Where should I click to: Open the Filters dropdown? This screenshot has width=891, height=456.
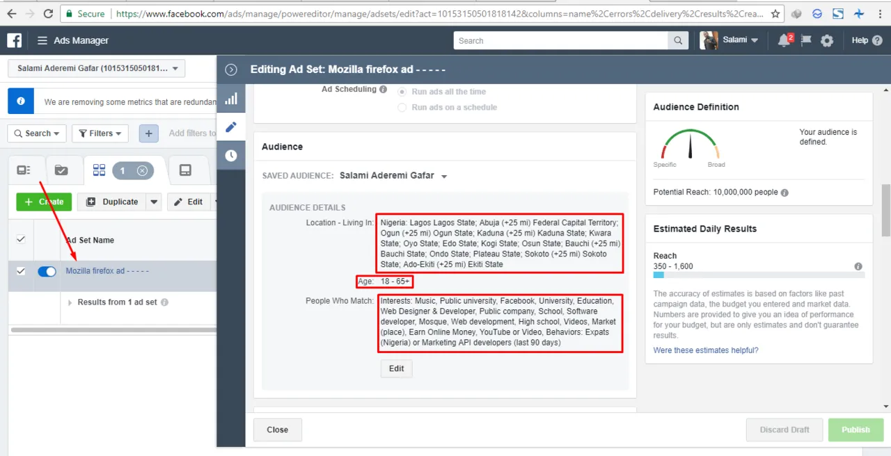coord(100,133)
